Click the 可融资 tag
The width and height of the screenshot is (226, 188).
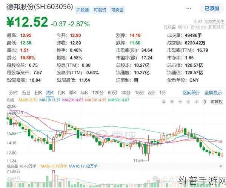pos(100,10)
